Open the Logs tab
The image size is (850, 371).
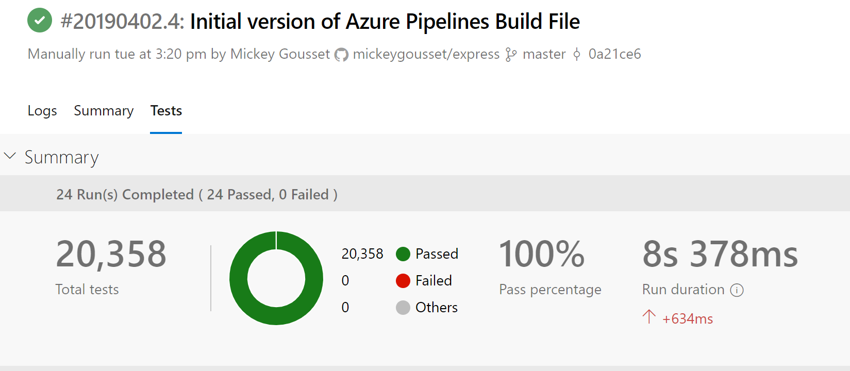tap(42, 111)
